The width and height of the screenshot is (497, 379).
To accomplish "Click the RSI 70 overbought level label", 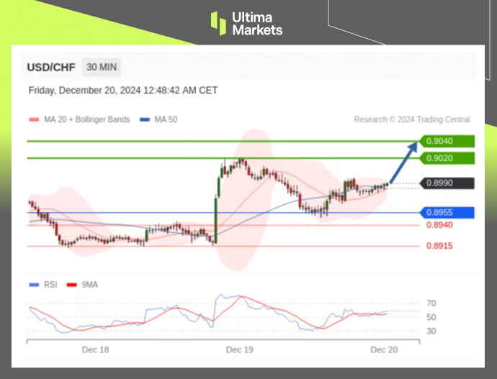I will (x=431, y=303).
